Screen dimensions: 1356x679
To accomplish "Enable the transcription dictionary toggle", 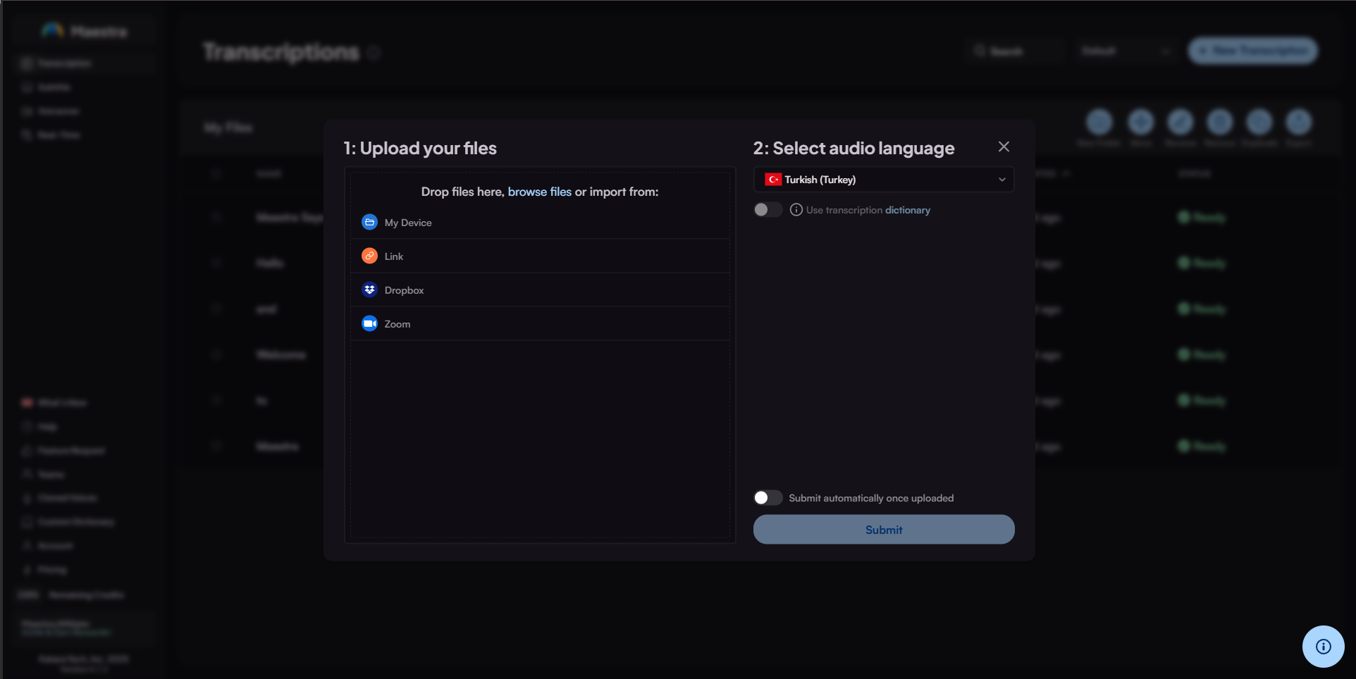I will coord(768,210).
